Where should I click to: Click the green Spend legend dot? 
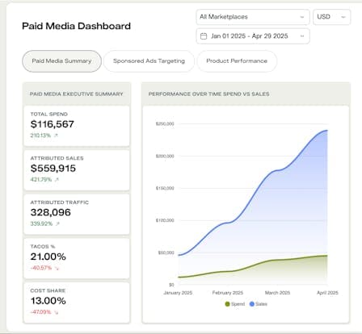click(x=227, y=304)
